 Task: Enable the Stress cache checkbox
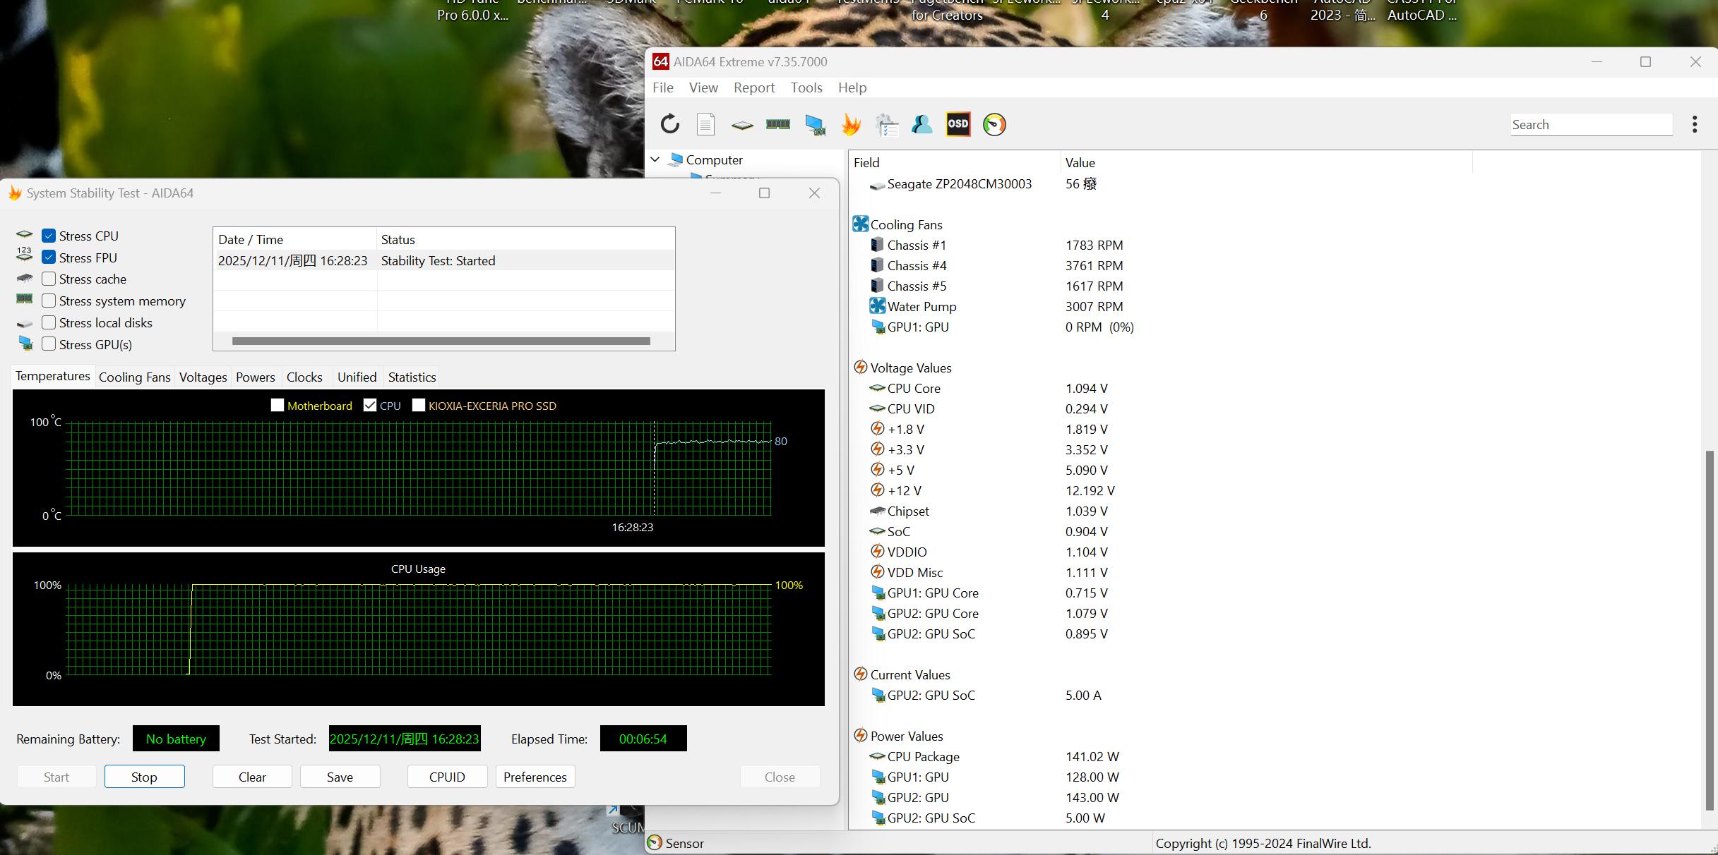tap(49, 279)
